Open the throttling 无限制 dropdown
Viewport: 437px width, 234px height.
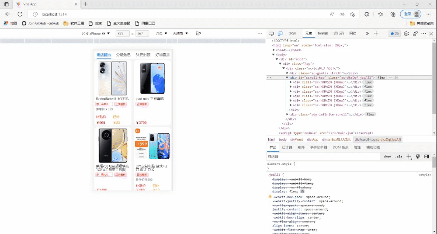(180, 34)
